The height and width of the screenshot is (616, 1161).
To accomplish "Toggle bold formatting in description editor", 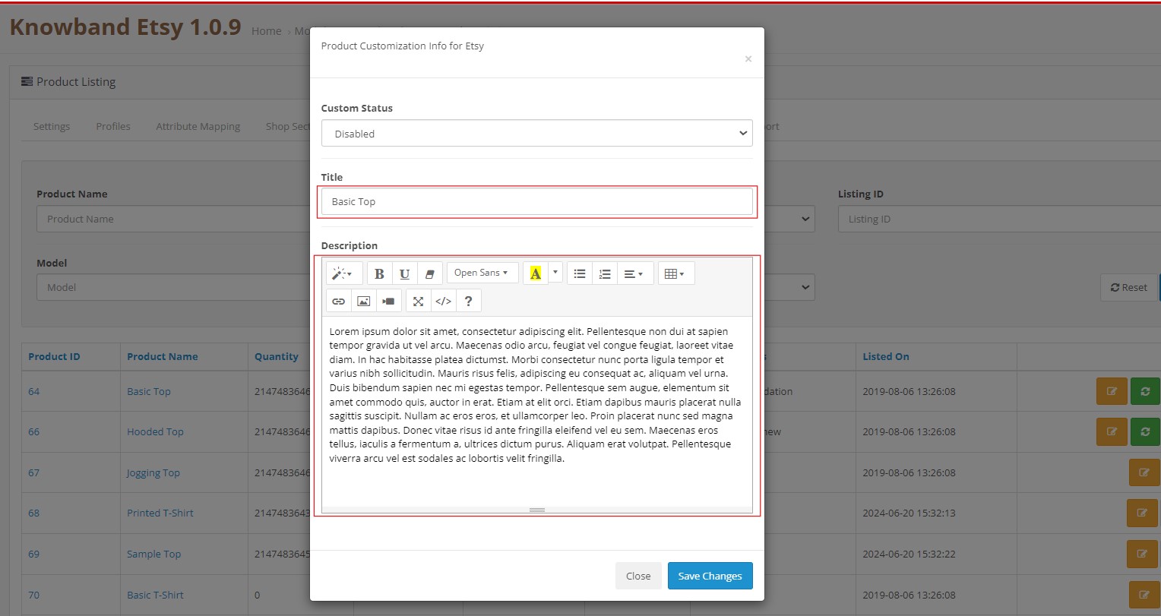I will (x=379, y=273).
